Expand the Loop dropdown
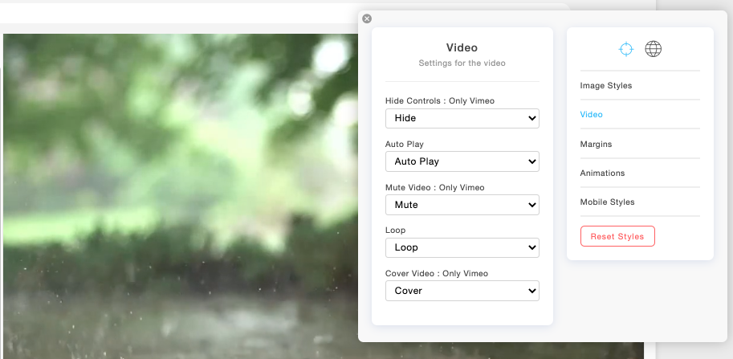The width and height of the screenshot is (733, 359). 462,247
